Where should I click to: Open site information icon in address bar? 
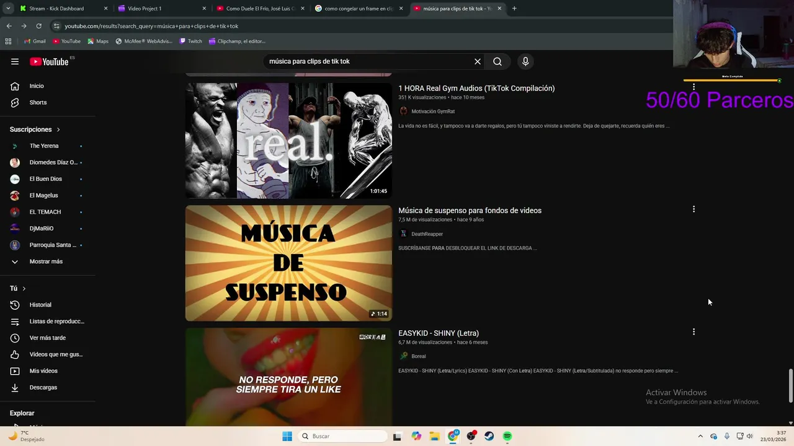pyautogui.click(x=56, y=26)
